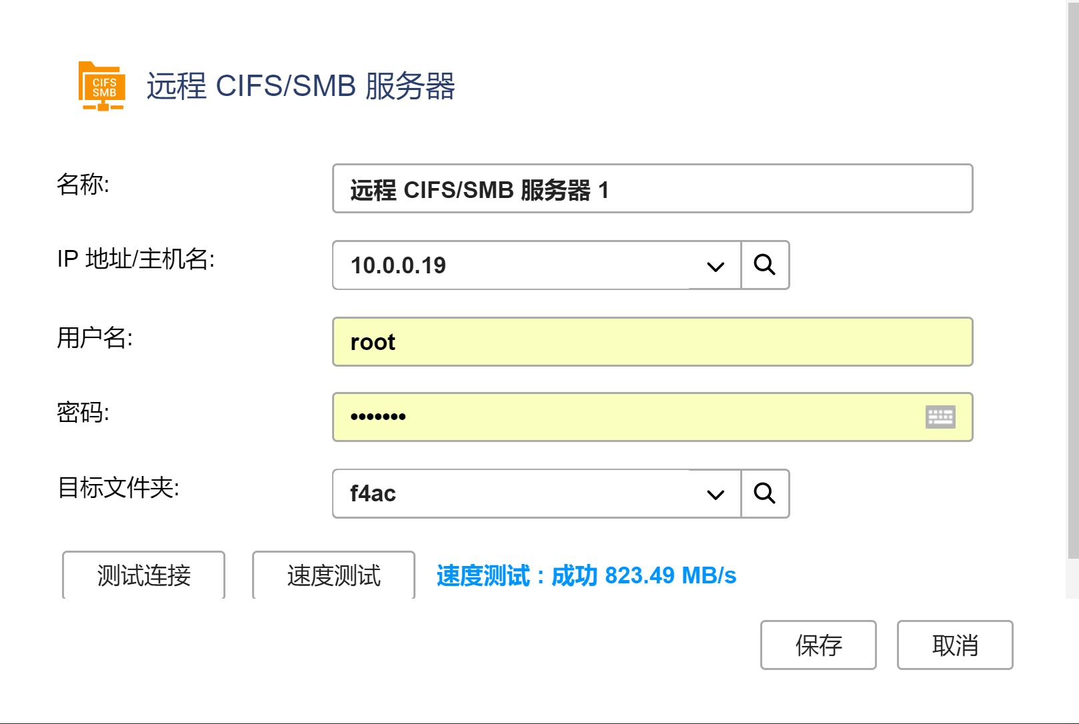Image resolution: width=1079 pixels, height=724 pixels.
Task: Click the magnifier icon next to 目标文件夹
Action: tap(766, 493)
